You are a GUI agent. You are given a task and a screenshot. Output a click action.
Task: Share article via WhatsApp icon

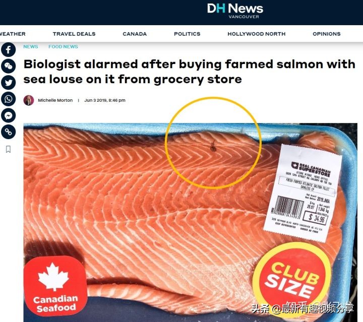coord(9,99)
